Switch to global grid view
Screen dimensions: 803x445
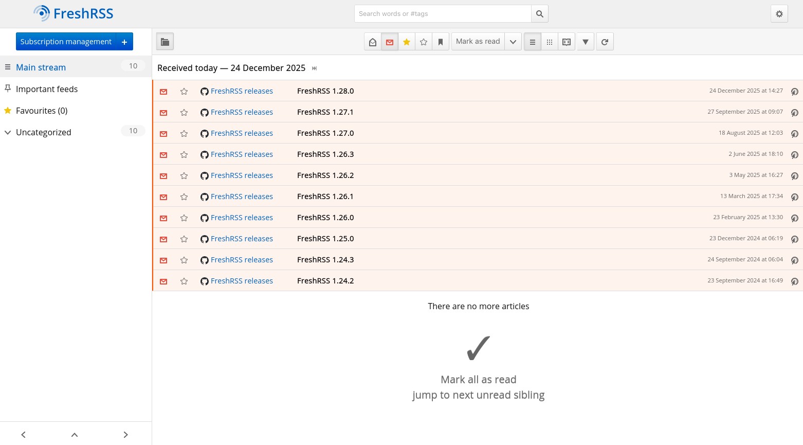pos(550,42)
